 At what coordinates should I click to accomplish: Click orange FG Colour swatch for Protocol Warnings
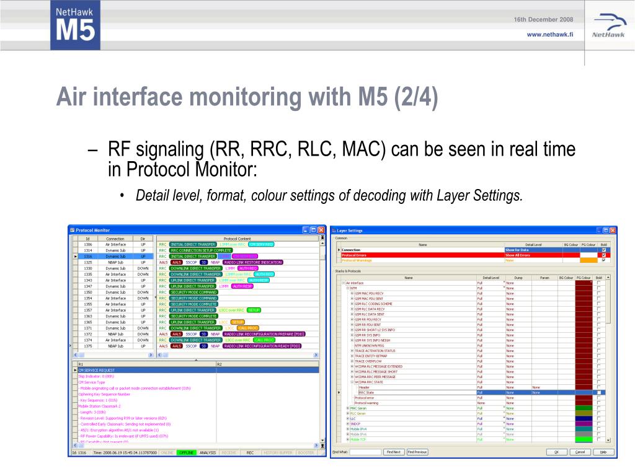coord(588,260)
